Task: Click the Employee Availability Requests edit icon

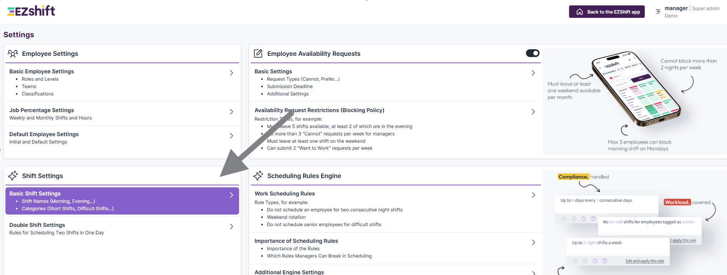Action: coord(258,54)
